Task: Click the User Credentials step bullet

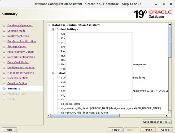Action: 4,78
